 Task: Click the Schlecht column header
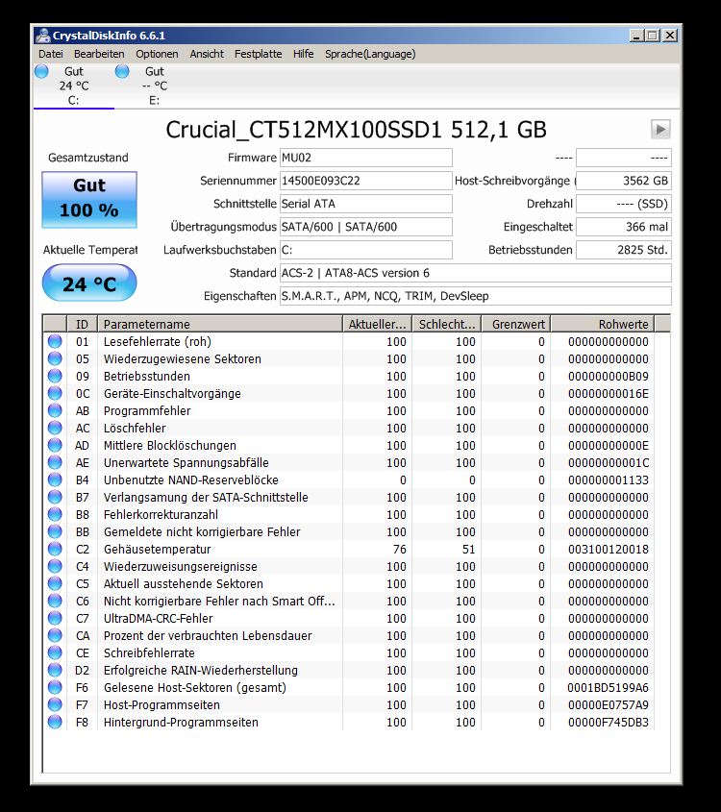[446, 324]
